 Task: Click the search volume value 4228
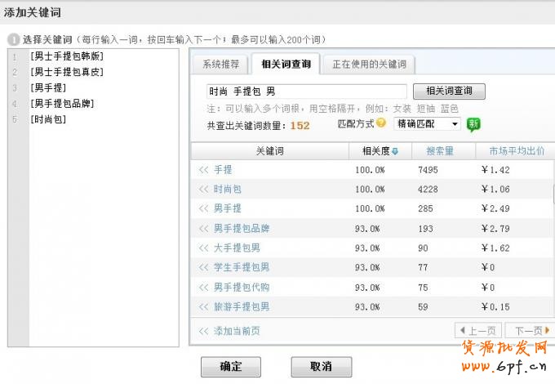pyautogui.click(x=428, y=190)
